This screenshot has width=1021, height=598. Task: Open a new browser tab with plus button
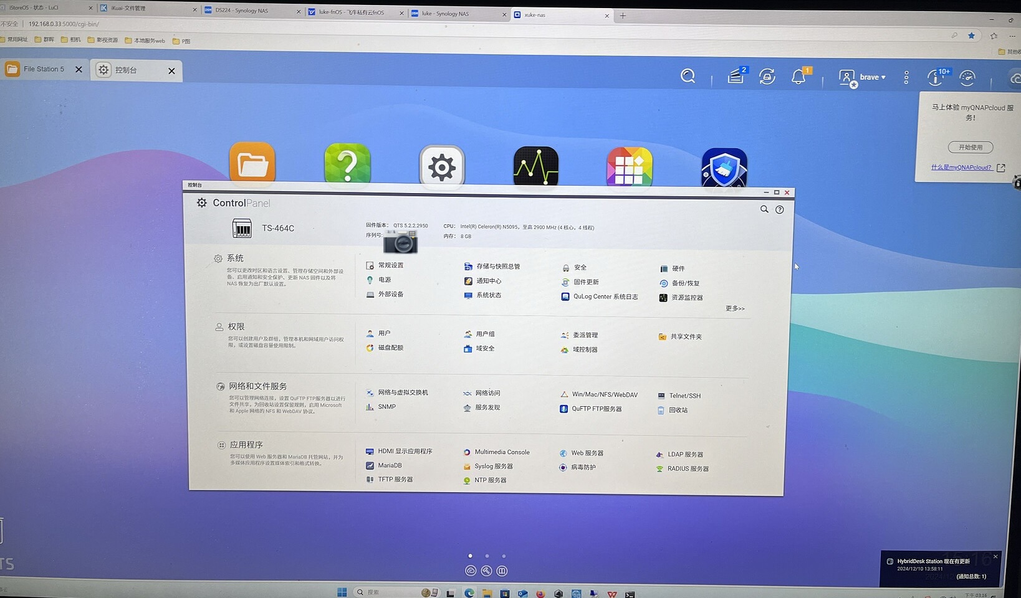pyautogui.click(x=623, y=16)
